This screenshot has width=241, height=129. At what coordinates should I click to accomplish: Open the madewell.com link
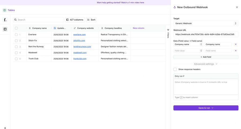(x=80, y=53)
